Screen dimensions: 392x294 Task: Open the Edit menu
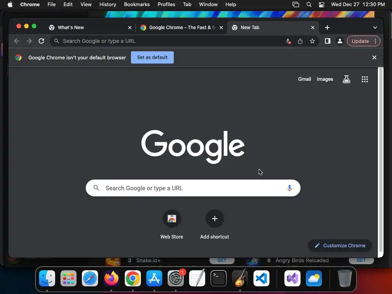[x=68, y=5]
